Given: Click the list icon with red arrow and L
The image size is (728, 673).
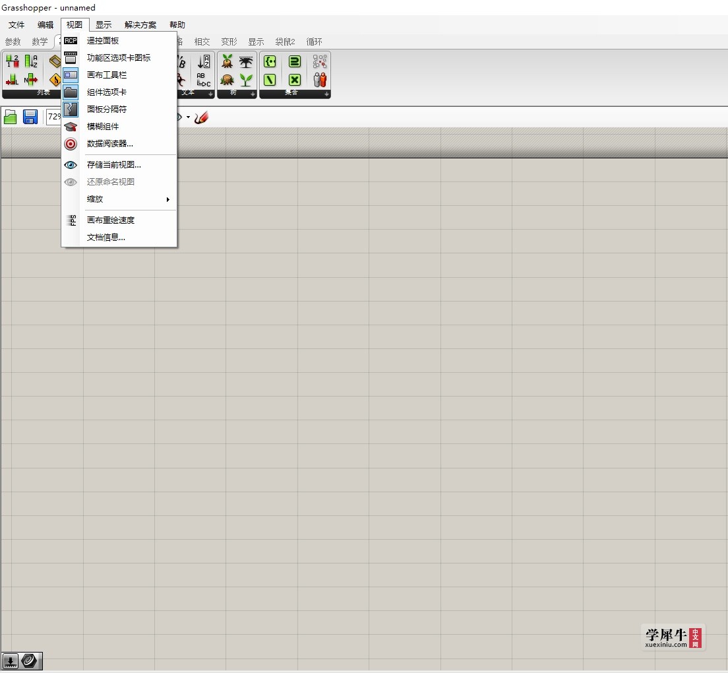Looking at the screenshot, I should click(x=12, y=80).
